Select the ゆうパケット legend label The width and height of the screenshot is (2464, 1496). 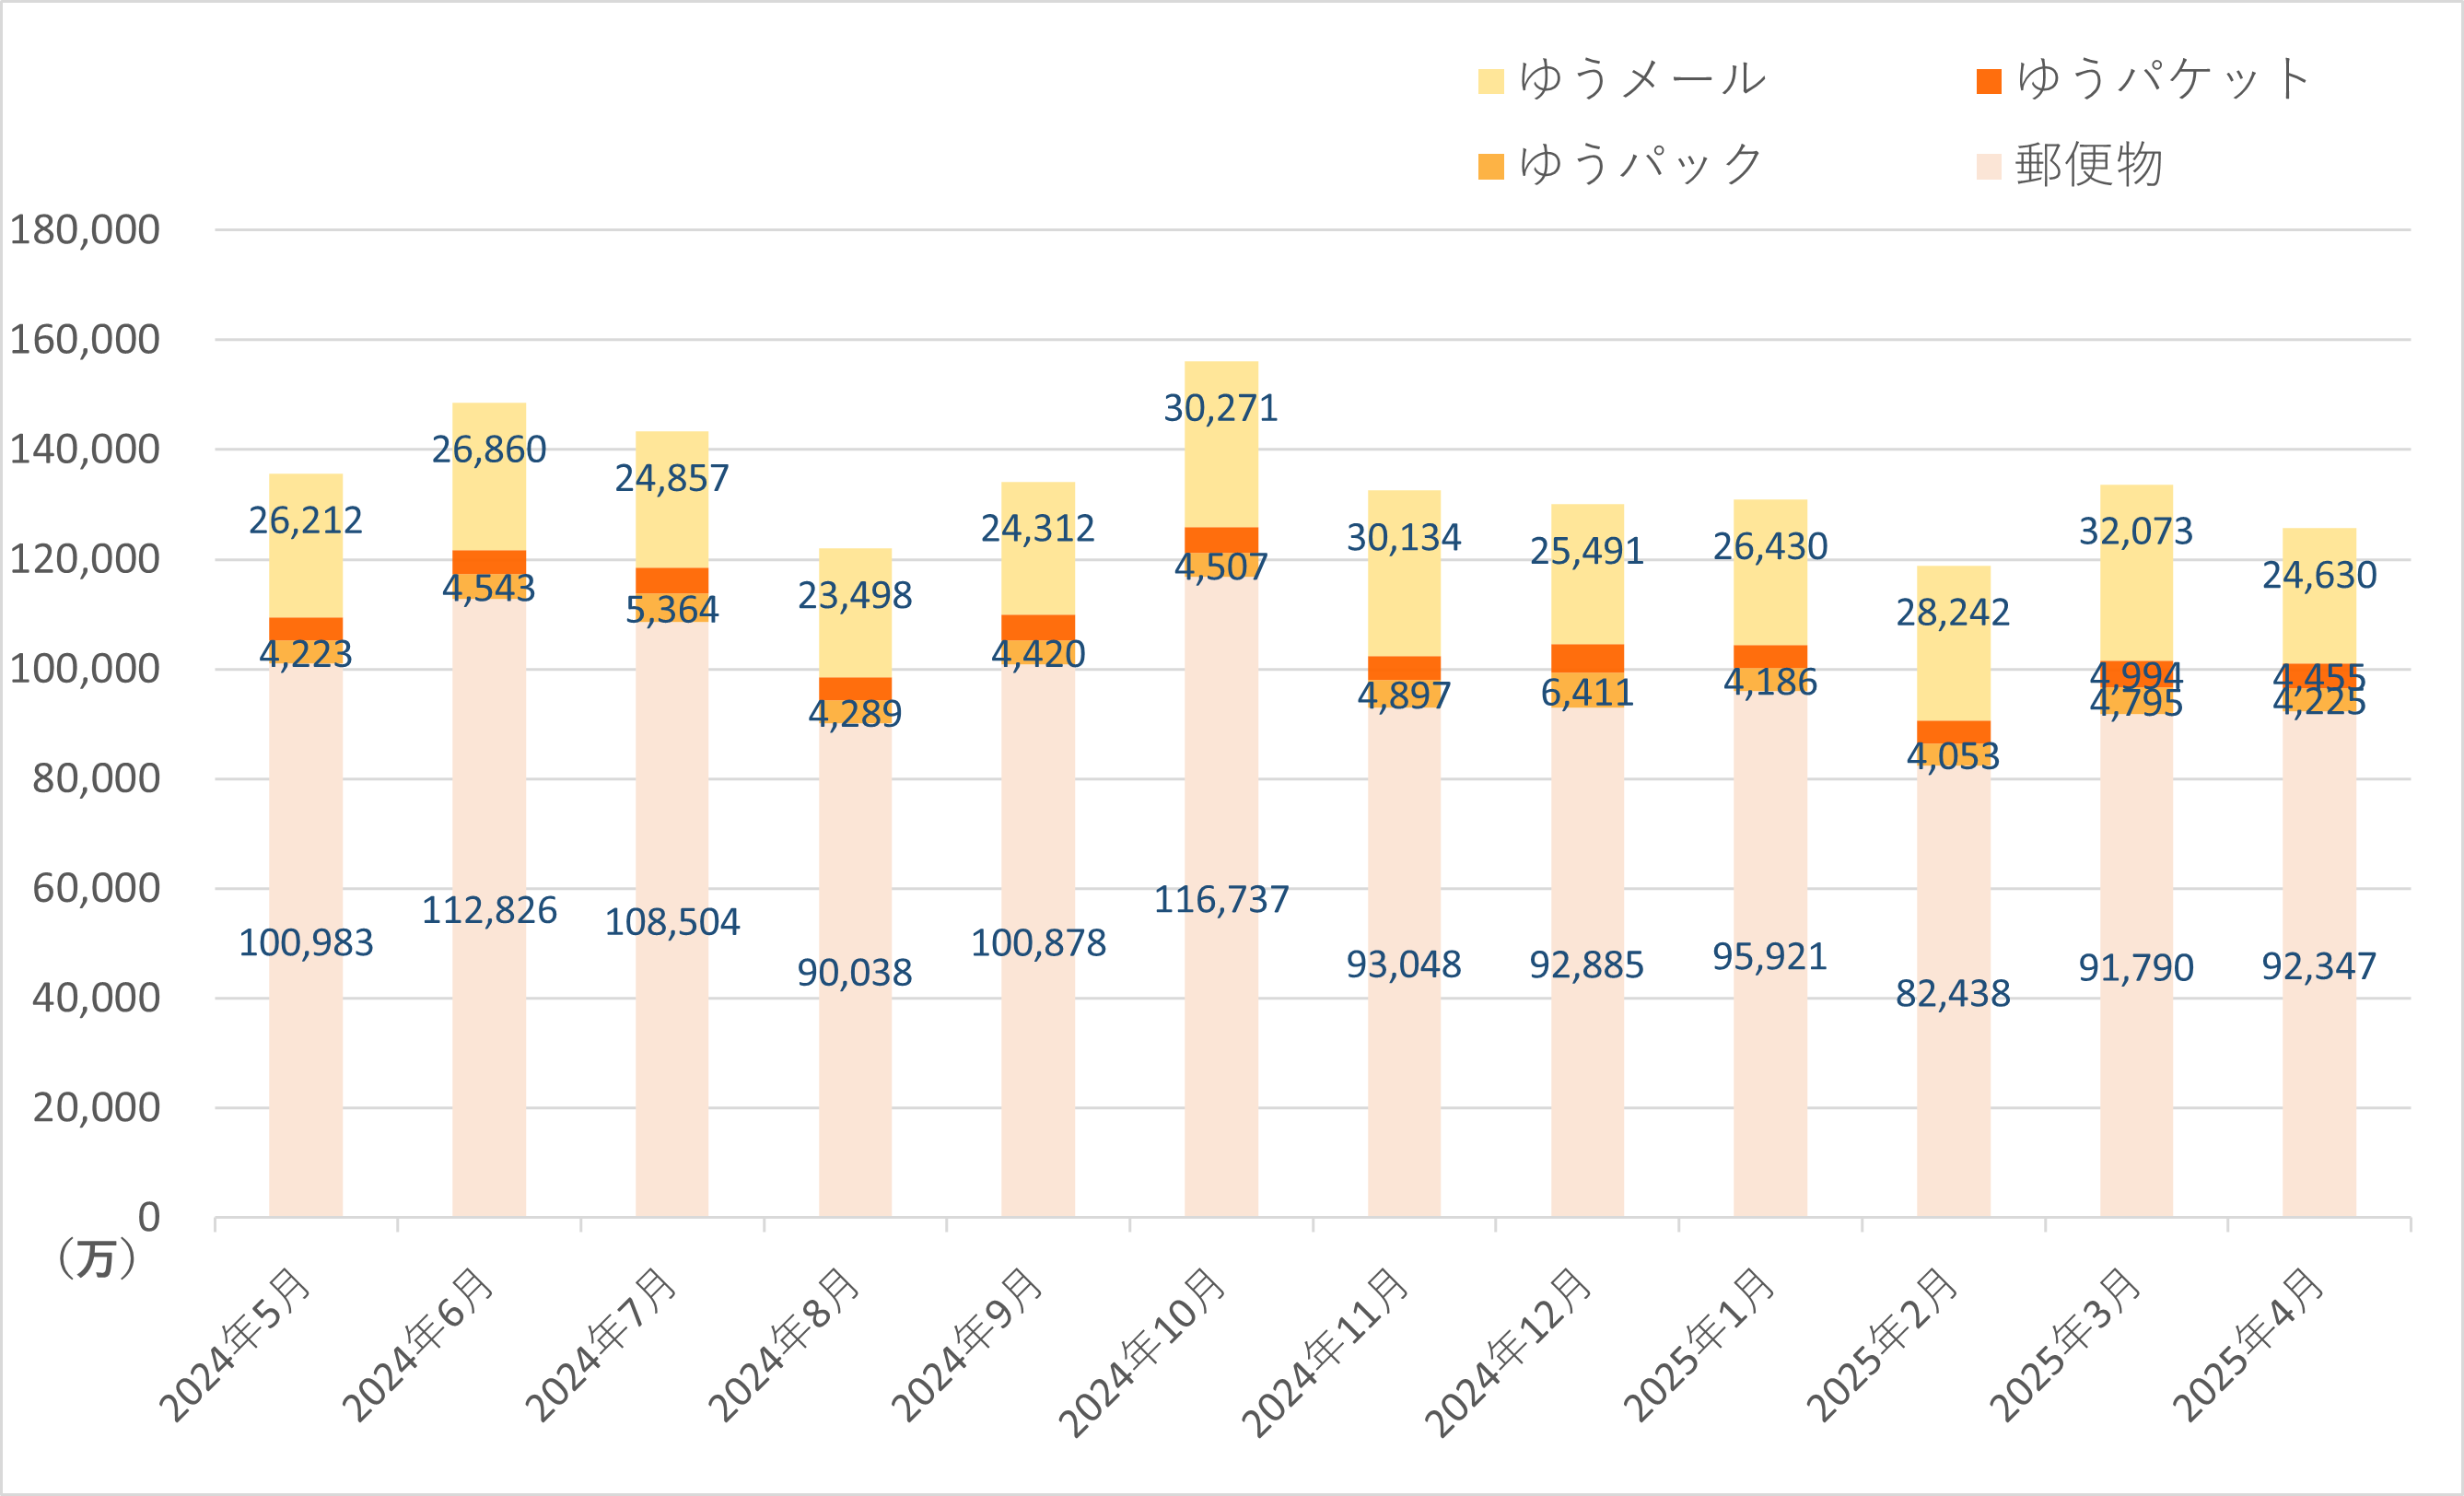[x=2164, y=79]
